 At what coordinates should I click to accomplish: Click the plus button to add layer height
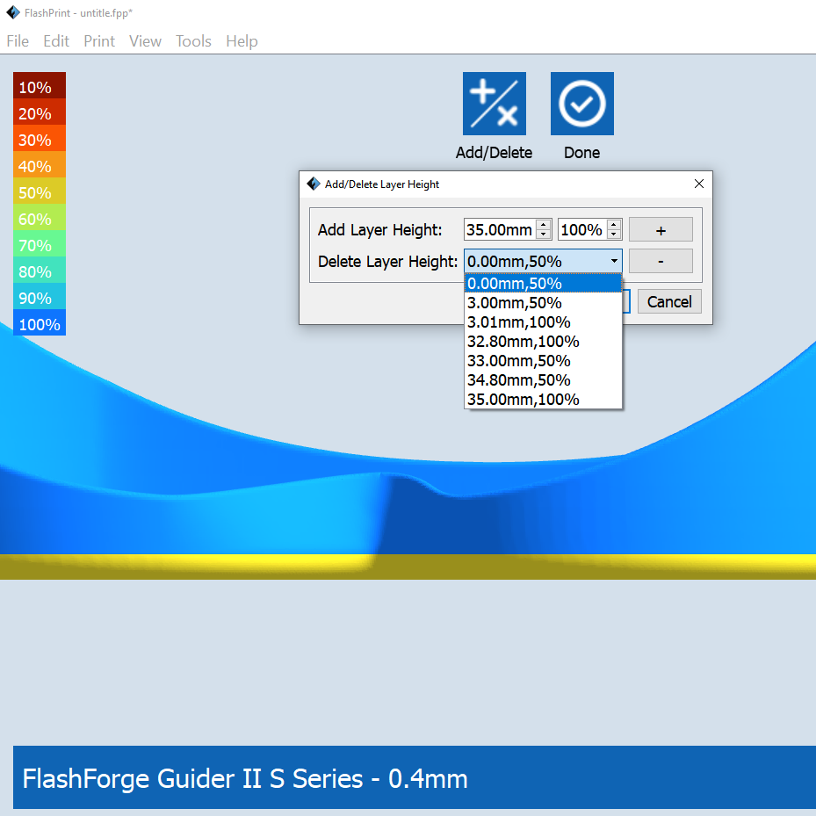[661, 229]
